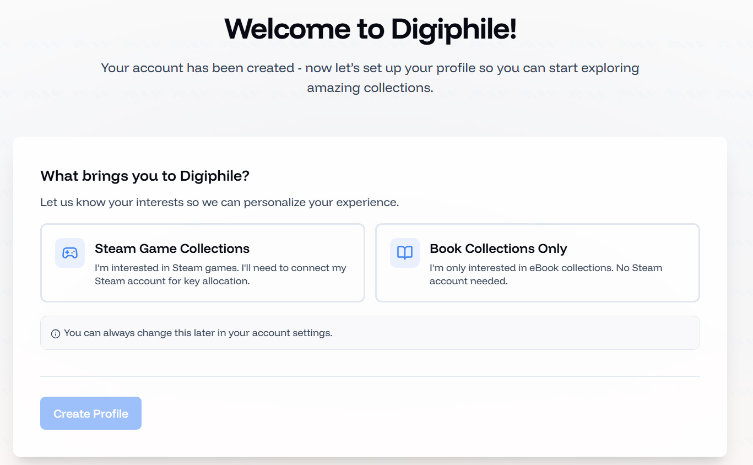Click the "Book Collections Only" title text
The image size is (753, 465).
[498, 248]
